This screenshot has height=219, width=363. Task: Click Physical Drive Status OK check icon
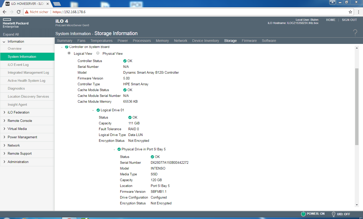pyautogui.click(x=152, y=157)
